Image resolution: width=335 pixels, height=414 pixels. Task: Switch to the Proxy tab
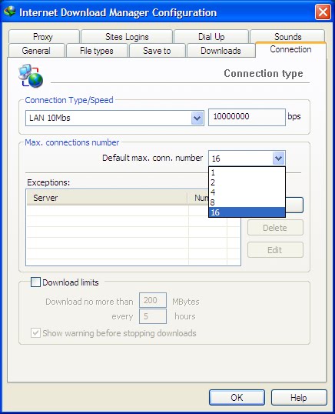tap(43, 37)
